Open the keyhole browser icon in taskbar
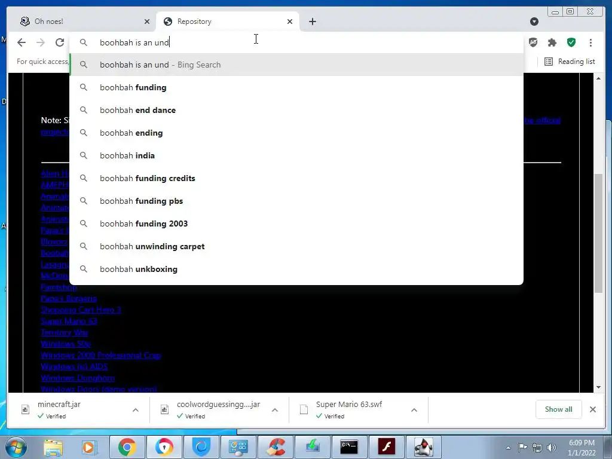 (164, 447)
